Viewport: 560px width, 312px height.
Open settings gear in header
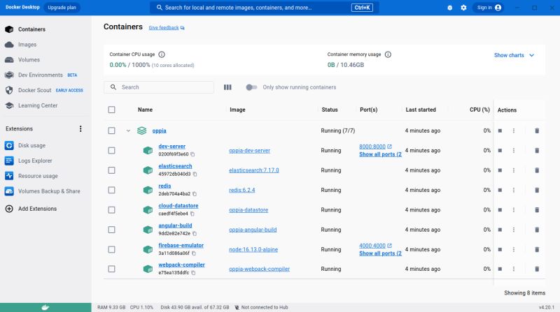coord(463,8)
